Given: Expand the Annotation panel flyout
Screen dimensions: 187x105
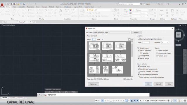Looking at the screenshot, I should coord(68,19).
